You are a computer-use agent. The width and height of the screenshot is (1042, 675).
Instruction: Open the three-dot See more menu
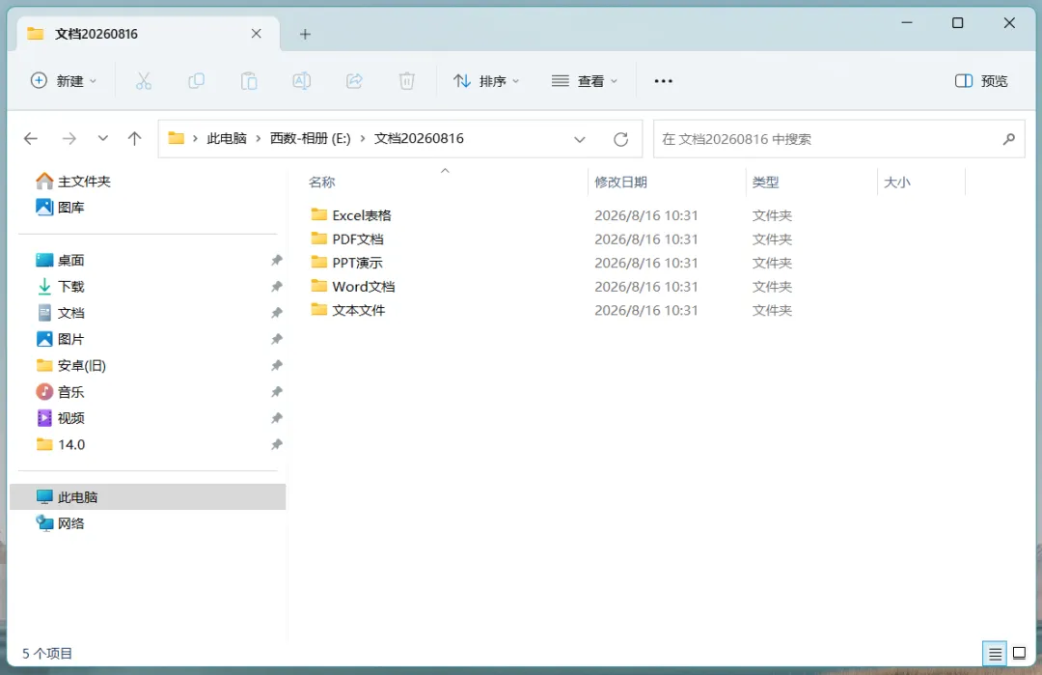click(x=663, y=81)
